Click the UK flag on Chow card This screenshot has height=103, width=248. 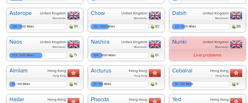click(155, 16)
